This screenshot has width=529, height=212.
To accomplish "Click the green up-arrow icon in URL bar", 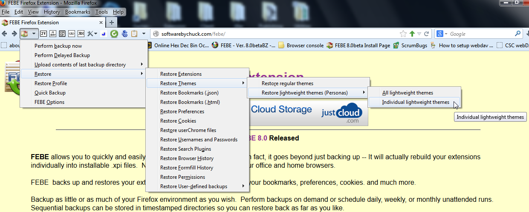I will pyautogui.click(x=412, y=34).
